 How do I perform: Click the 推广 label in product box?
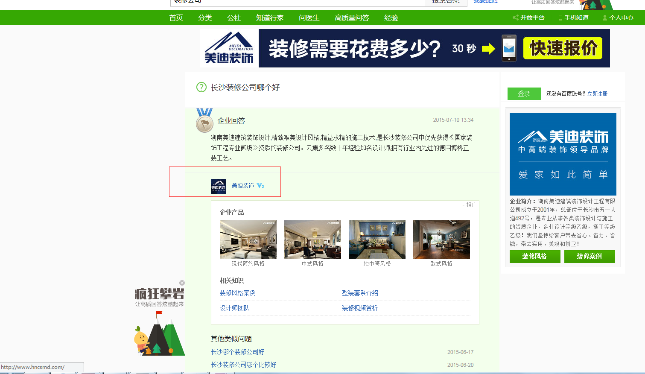(471, 205)
